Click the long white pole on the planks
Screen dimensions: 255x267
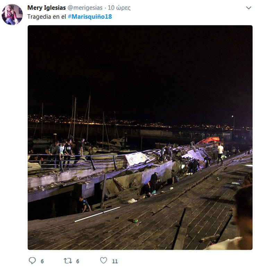(x=97, y=214)
